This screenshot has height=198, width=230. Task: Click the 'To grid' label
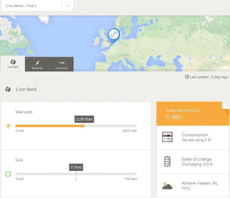(x=20, y=179)
